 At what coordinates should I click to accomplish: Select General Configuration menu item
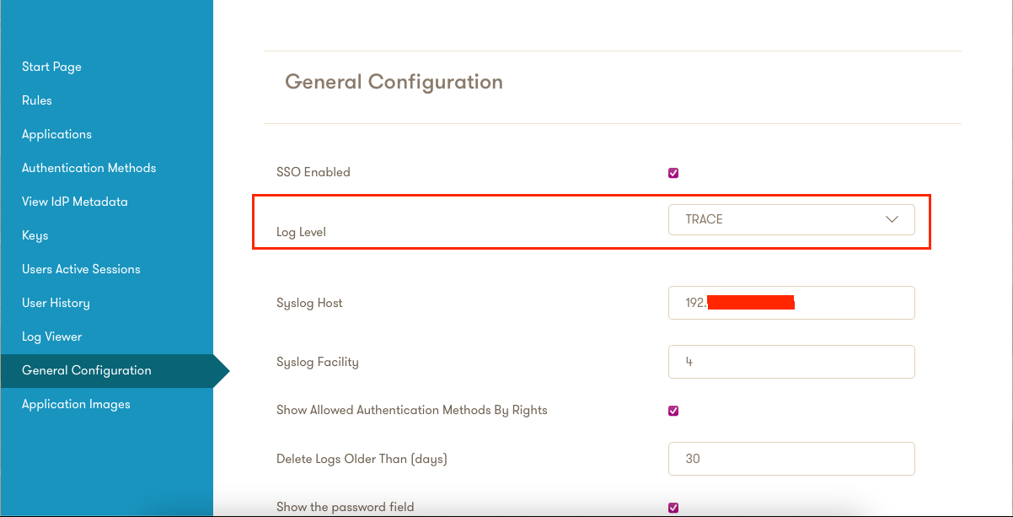coord(87,370)
